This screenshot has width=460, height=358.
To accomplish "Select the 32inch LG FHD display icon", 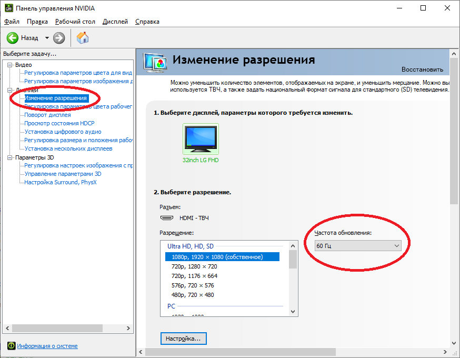I will click(200, 140).
